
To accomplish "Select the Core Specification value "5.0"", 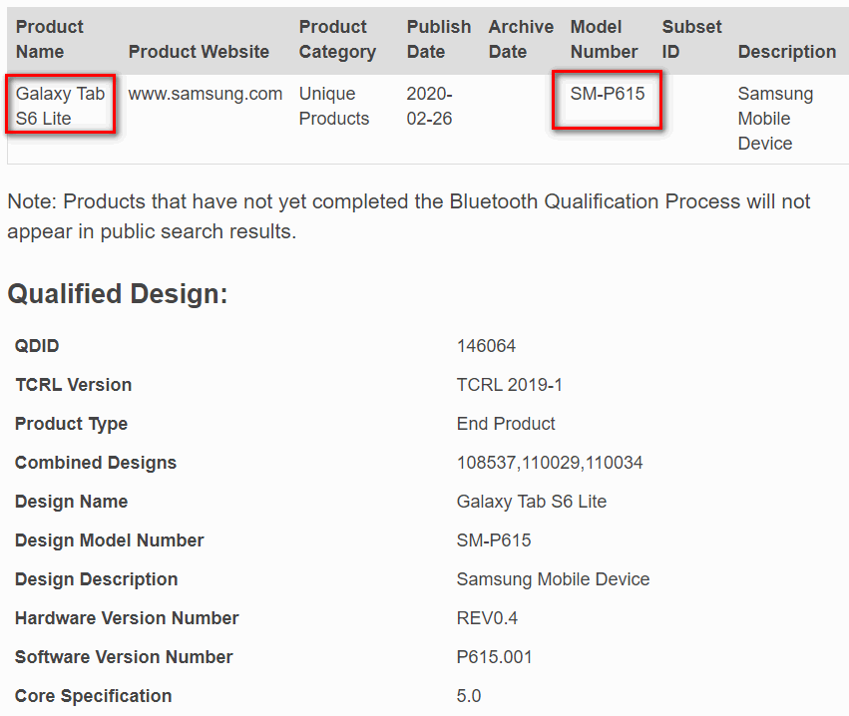I will click(x=468, y=696).
